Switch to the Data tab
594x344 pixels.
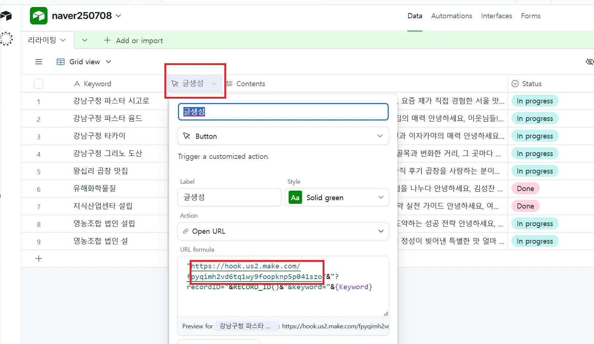(x=415, y=16)
